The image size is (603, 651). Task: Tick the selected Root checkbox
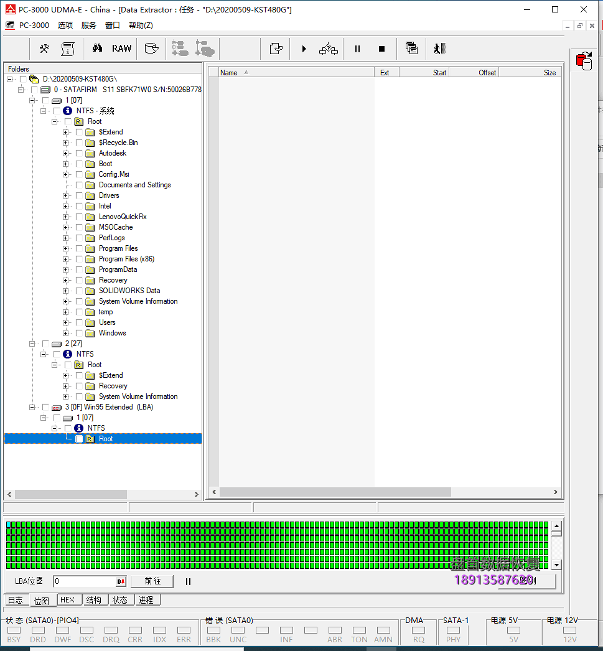(79, 439)
